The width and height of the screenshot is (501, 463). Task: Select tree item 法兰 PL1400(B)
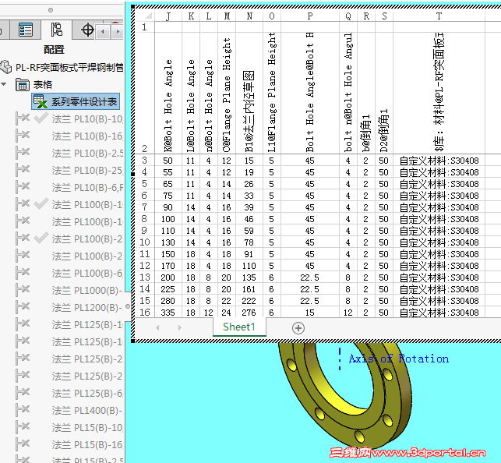(x=87, y=411)
